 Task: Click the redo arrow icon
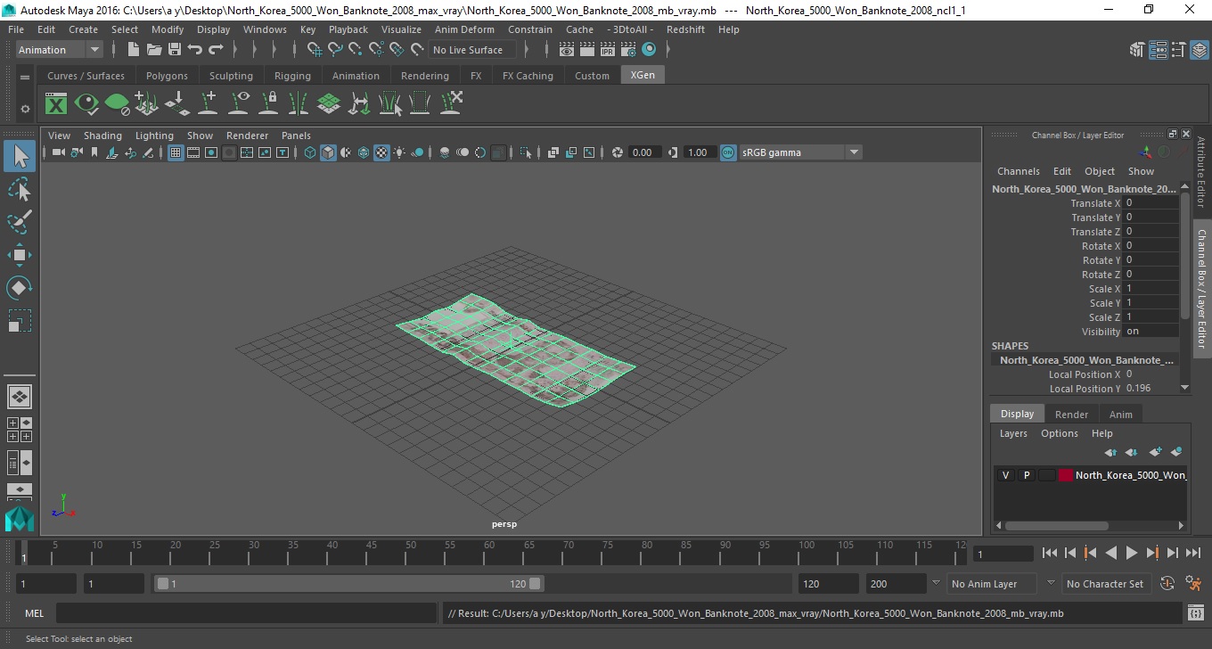click(216, 50)
